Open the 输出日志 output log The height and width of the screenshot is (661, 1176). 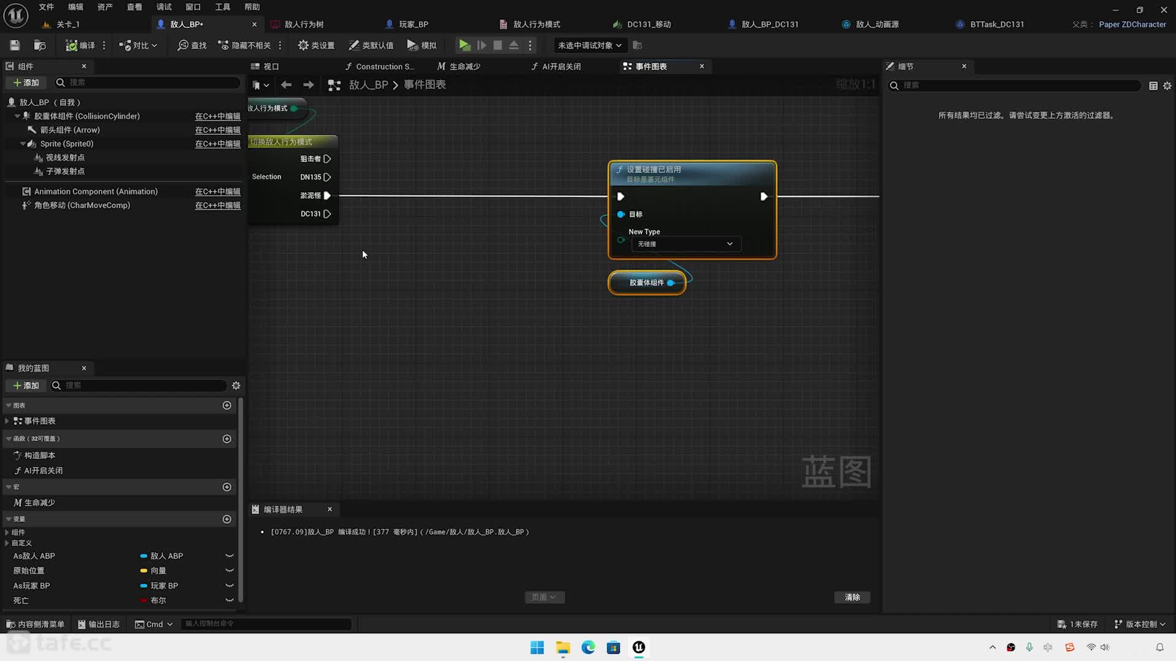99,624
